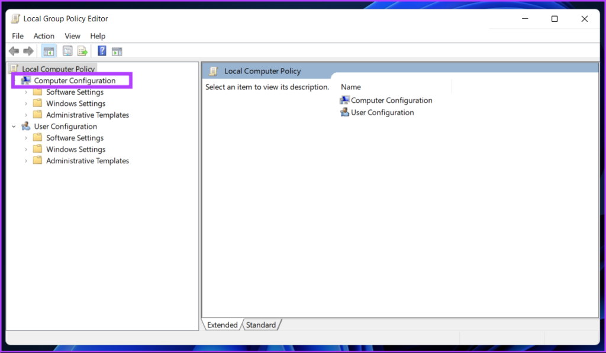Click the Forward arrow toolbar icon
Image resolution: width=606 pixels, height=353 pixels.
click(28, 51)
